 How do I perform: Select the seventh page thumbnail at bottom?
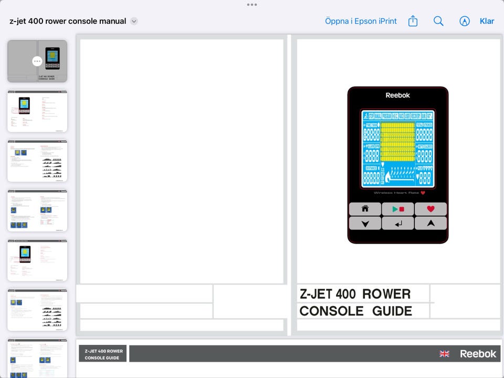click(37, 358)
